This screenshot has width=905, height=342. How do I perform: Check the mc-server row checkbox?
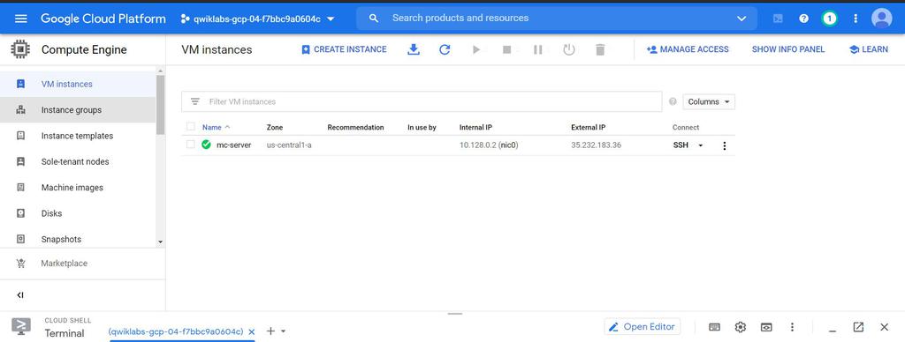tap(191, 145)
